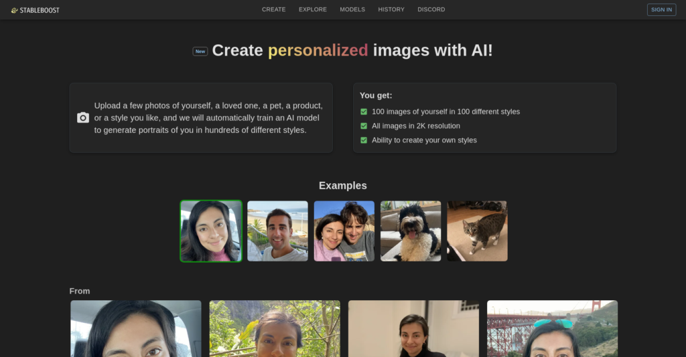Click checkmark next to '100 images of yourself'

[364, 112]
